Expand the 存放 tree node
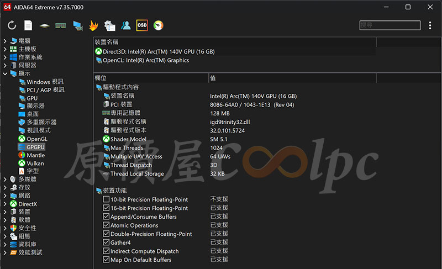Viewport: 442px width, 269px height. (x=5, y=188)
